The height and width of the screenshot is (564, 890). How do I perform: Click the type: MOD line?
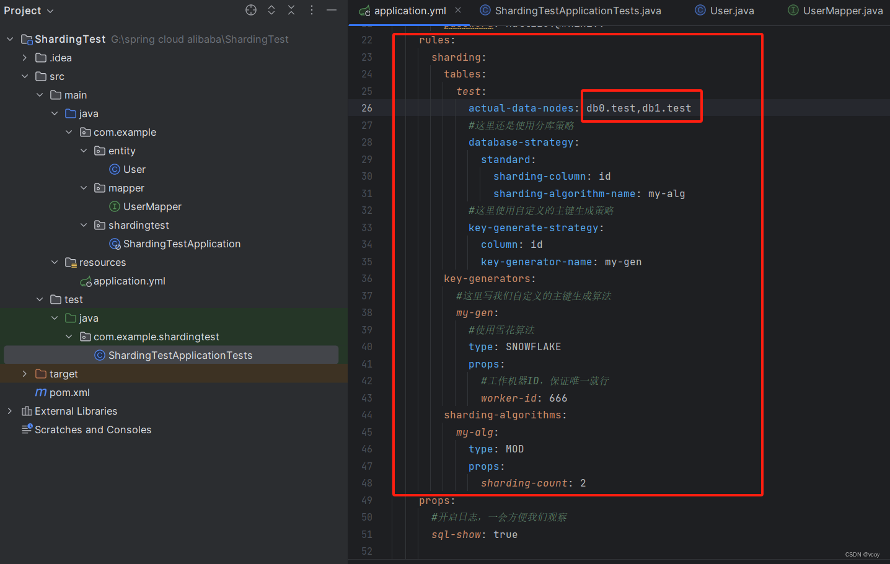pos(496,449)
